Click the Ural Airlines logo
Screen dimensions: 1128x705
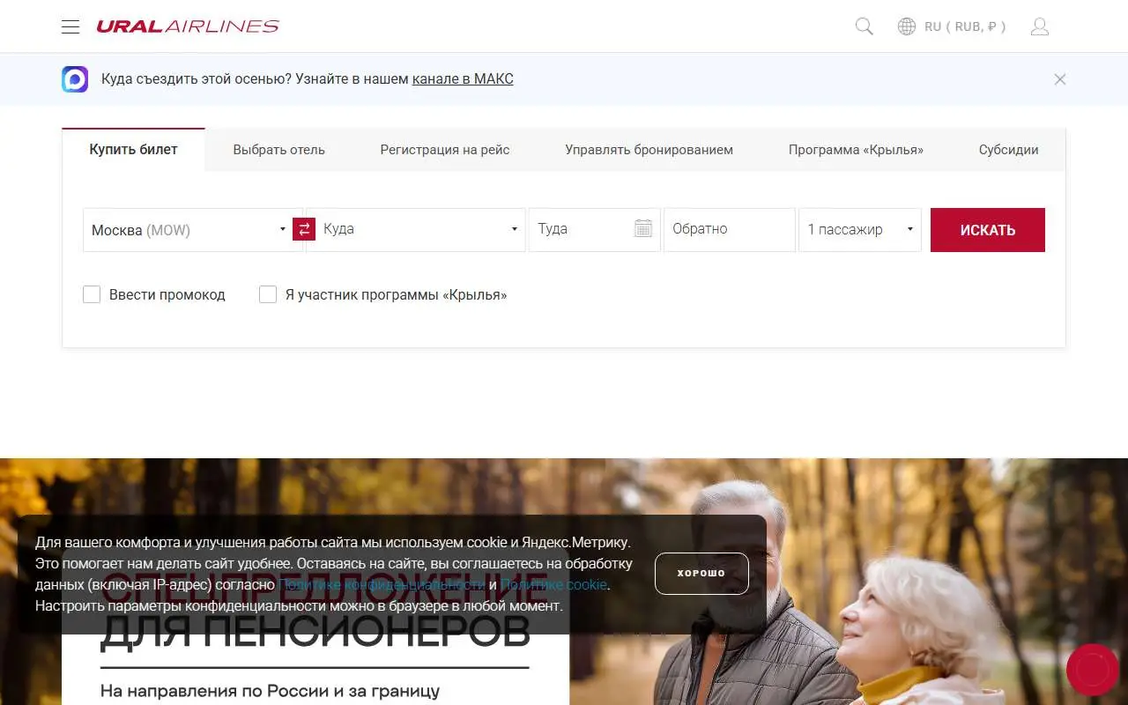point(188,26)
